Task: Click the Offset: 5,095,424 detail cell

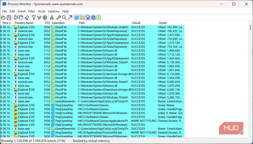Action: pos(171,82)
